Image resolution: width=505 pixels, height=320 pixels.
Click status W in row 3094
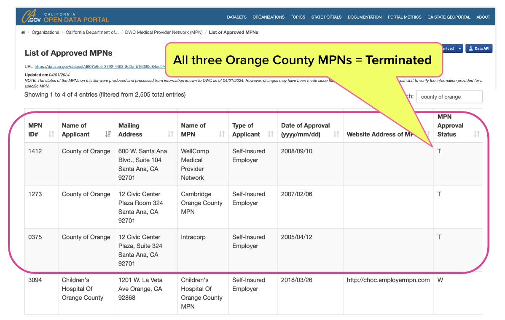[x=440, y=279]
